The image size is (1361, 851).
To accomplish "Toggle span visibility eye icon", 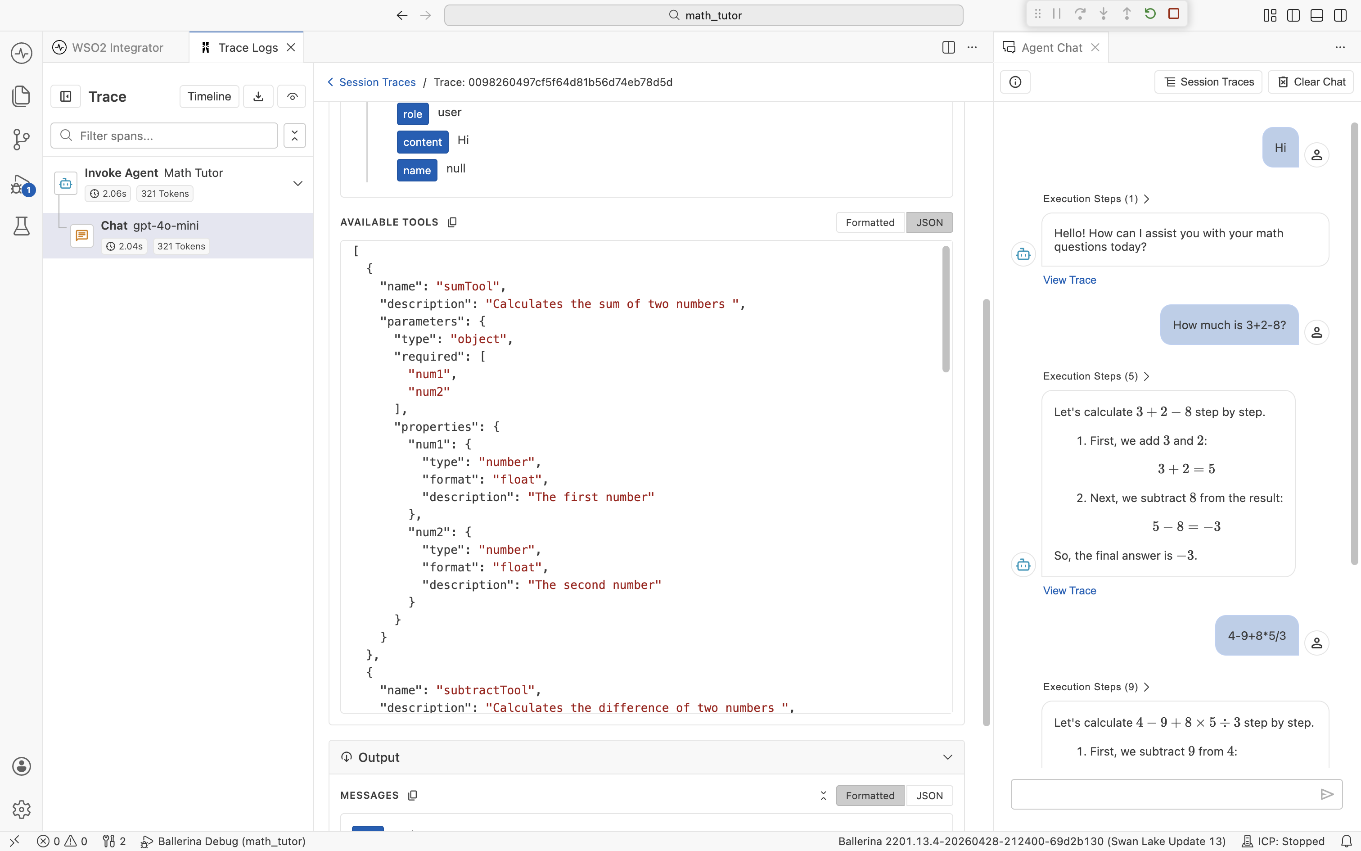I will pyautogui.click(x=292, y=96).
